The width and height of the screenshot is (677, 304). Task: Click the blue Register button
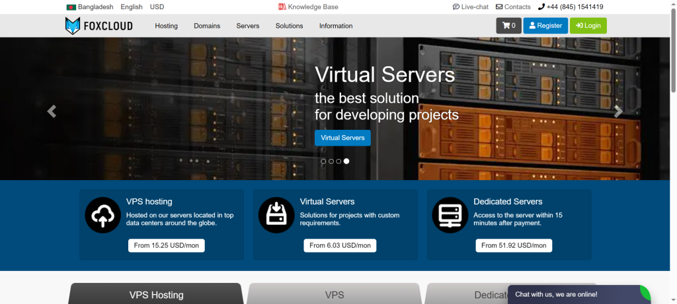click(x=545, y=26)
